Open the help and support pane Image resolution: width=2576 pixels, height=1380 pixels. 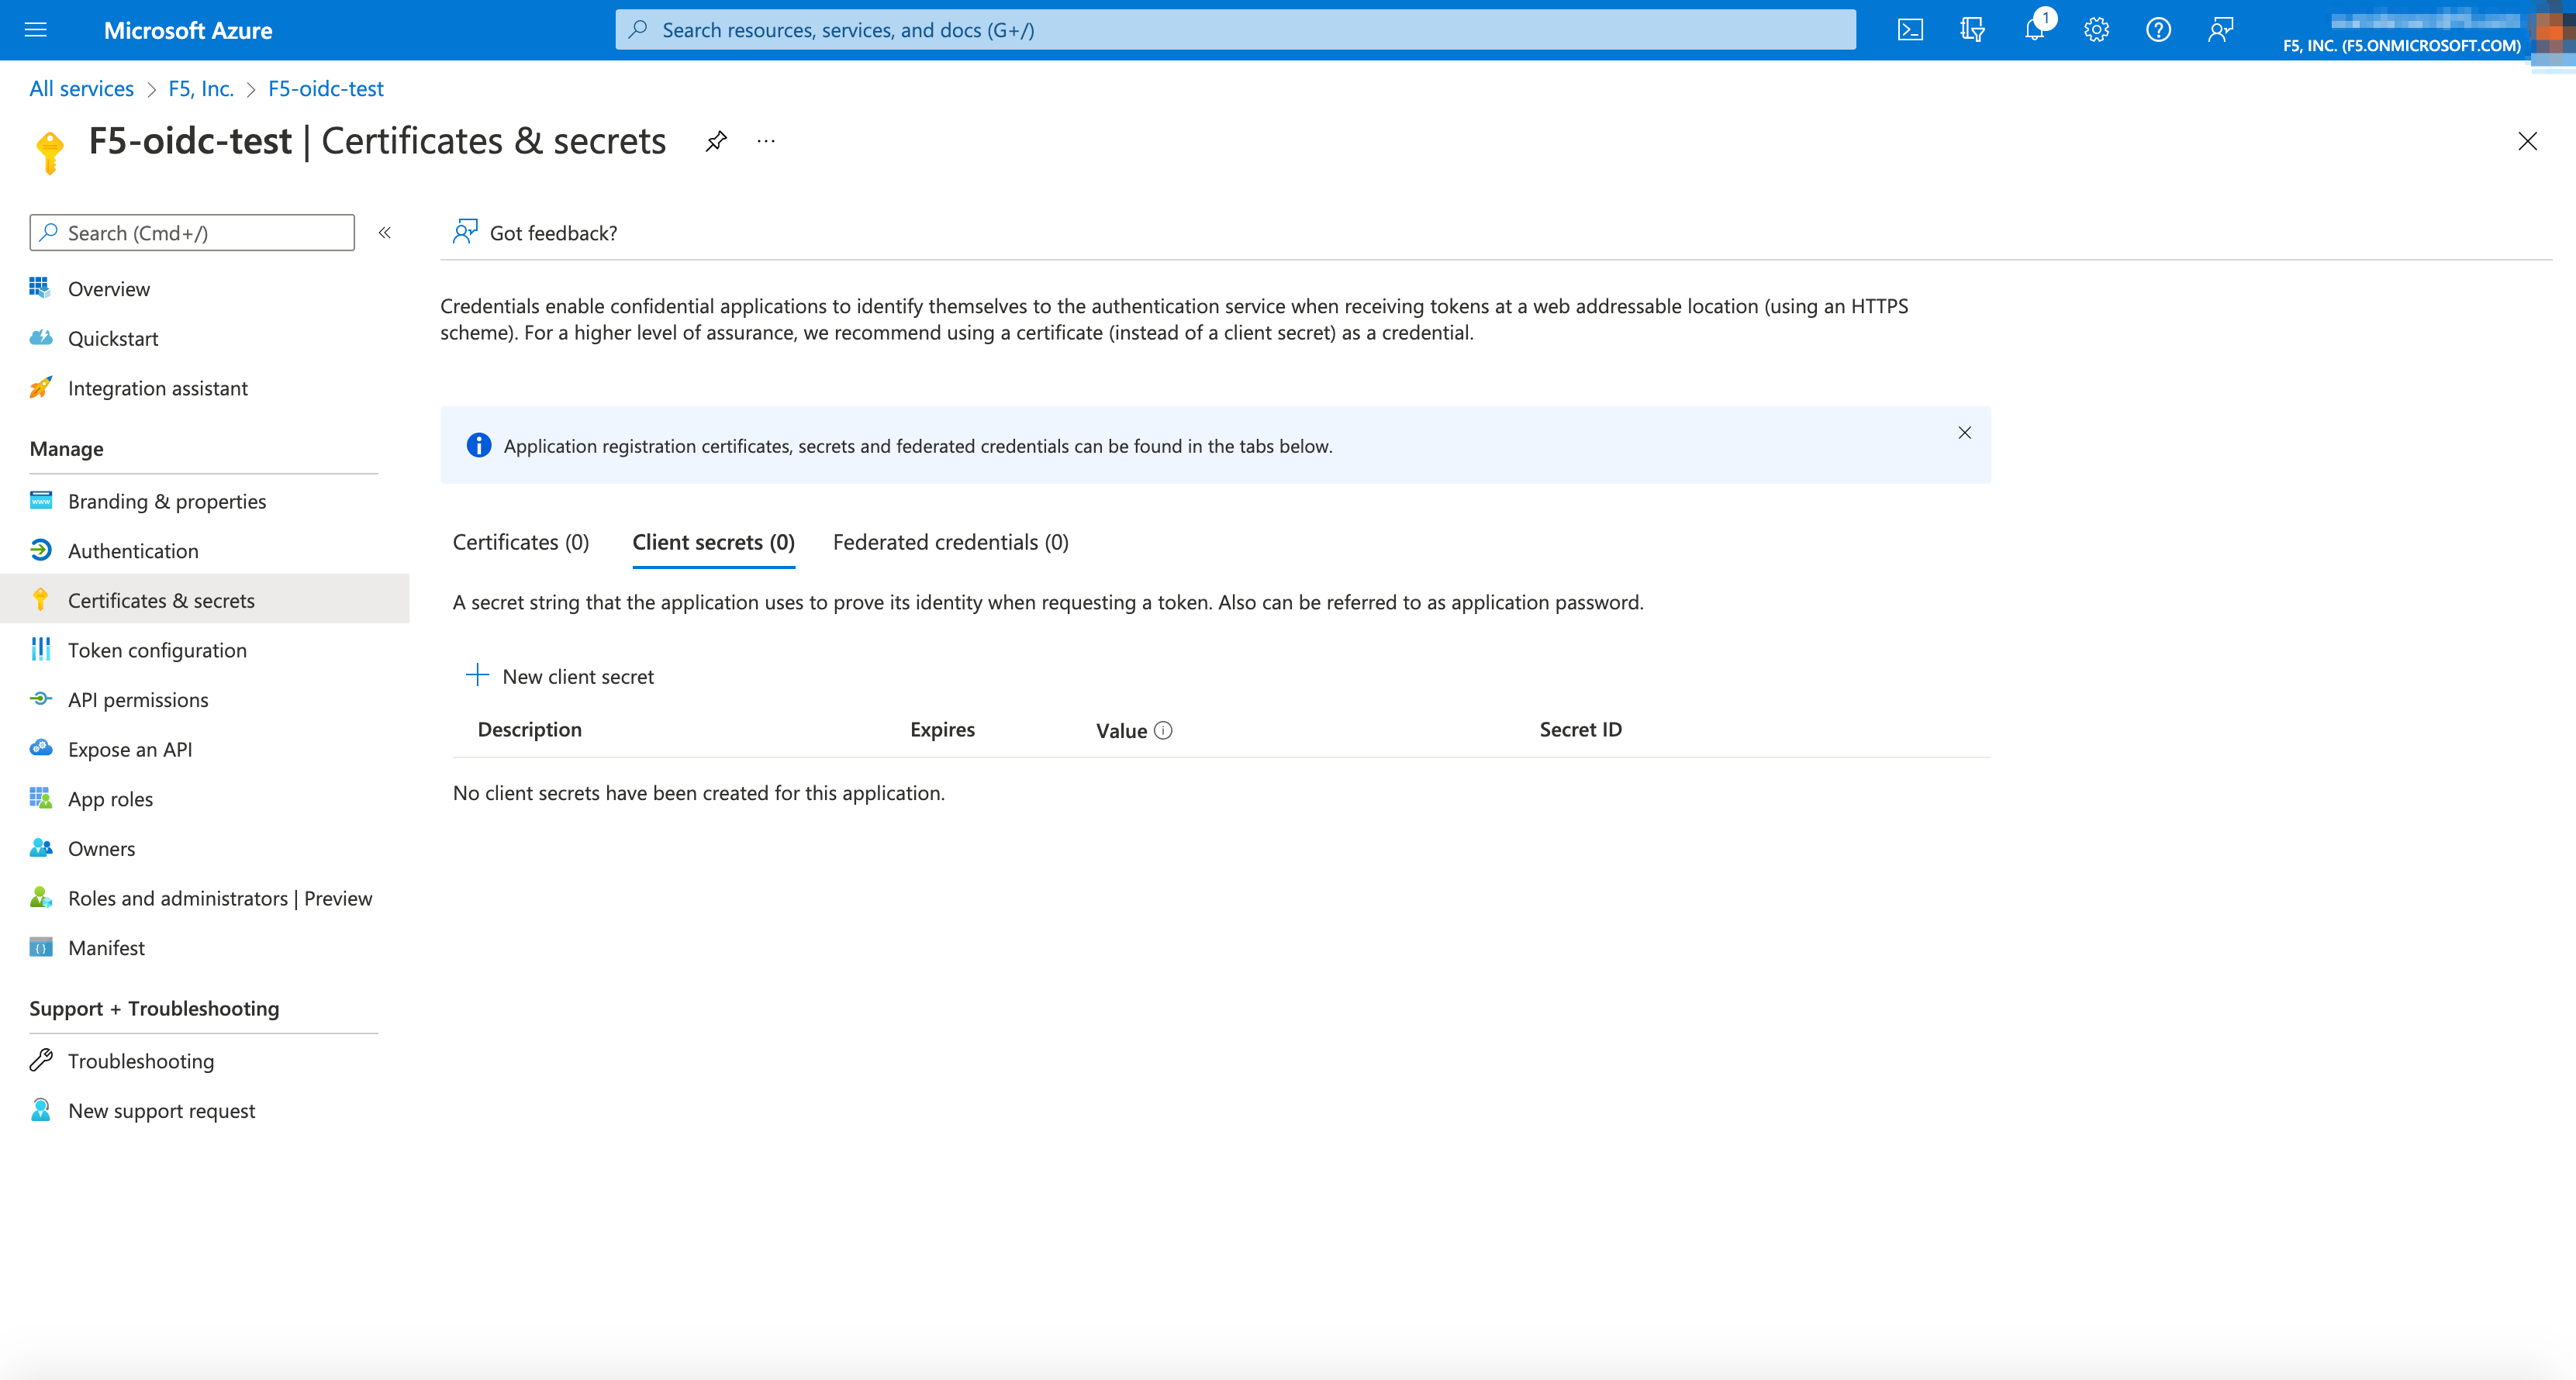point(2158,29)
